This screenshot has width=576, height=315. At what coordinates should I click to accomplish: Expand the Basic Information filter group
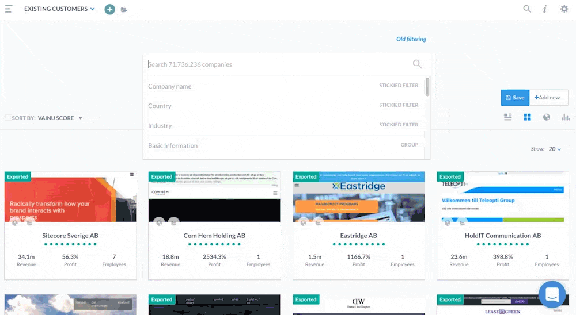point(283,145)
